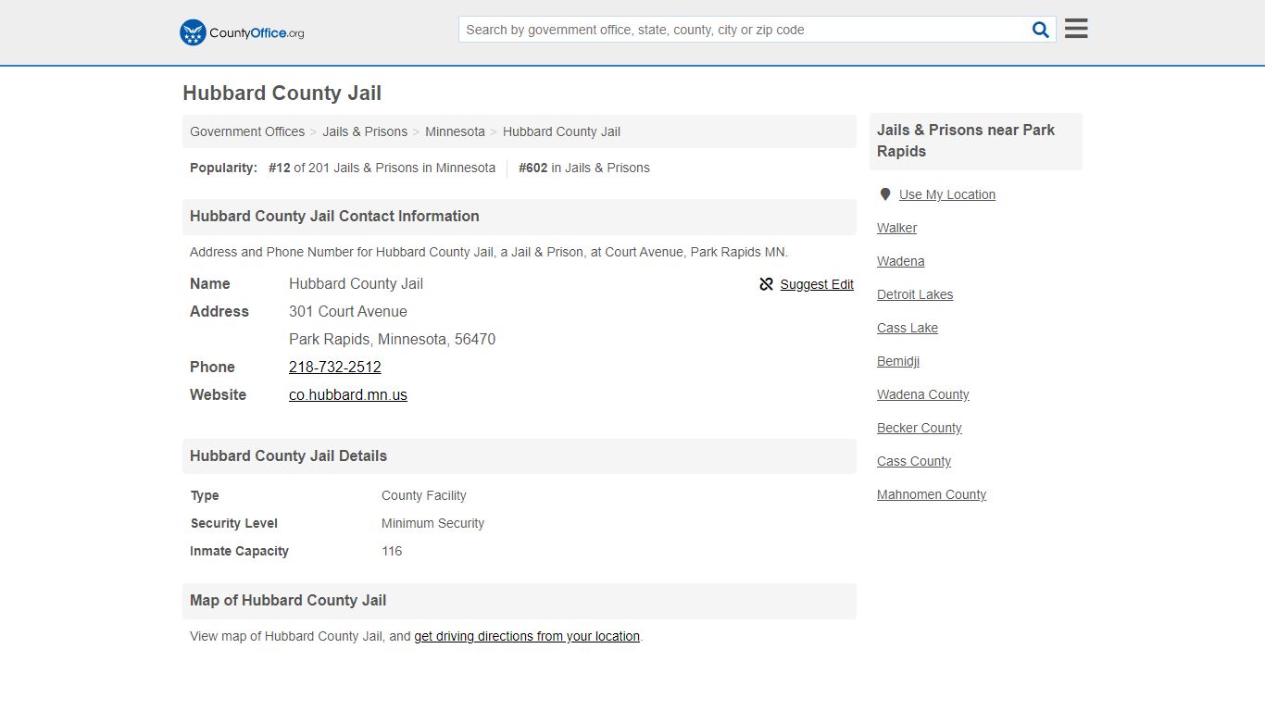Open Mahnomen County link
The image size is (1265, 711).
932,494
